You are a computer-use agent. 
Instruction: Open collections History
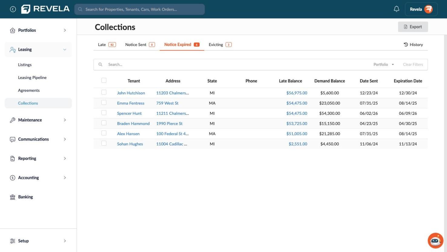pos(413,45)
